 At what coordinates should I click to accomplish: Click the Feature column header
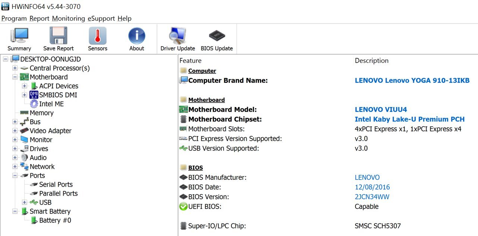(x=190, y=60)
